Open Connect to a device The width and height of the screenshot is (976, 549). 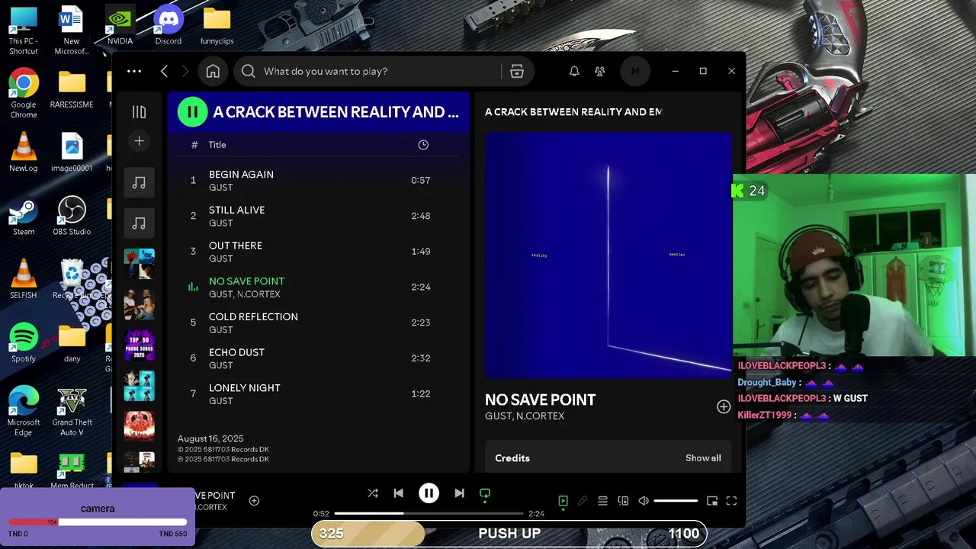(623, 501)
